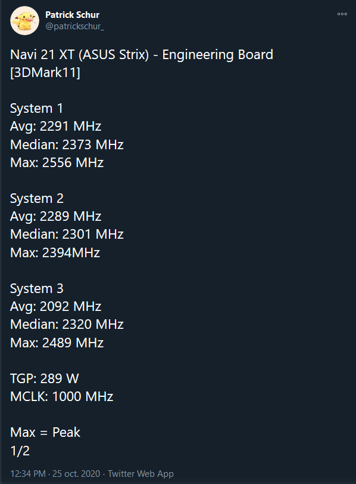This screenshot has width=356, height=484.
Task: Click the Avg: 2291 MHz line
Action: [56, 127]
